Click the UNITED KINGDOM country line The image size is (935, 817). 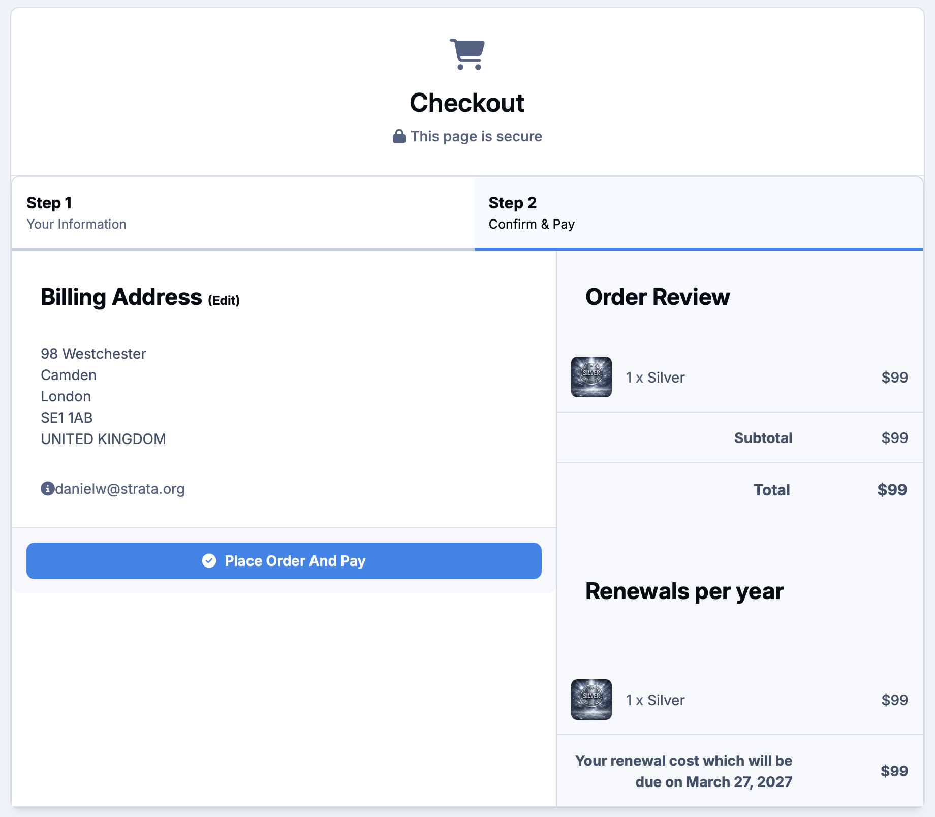pyautogui.click(x=103, y=439)
